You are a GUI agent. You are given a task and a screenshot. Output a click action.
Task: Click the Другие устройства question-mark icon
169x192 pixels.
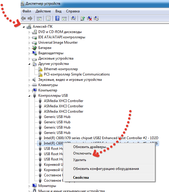pyautogui.click(x=35, y=64)
